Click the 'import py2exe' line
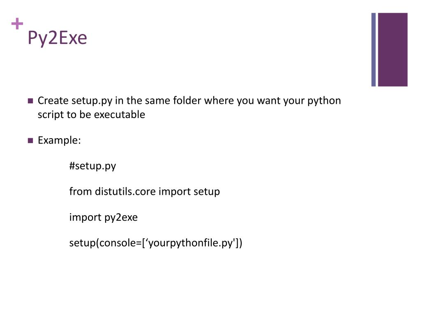 tap(103, 217)
